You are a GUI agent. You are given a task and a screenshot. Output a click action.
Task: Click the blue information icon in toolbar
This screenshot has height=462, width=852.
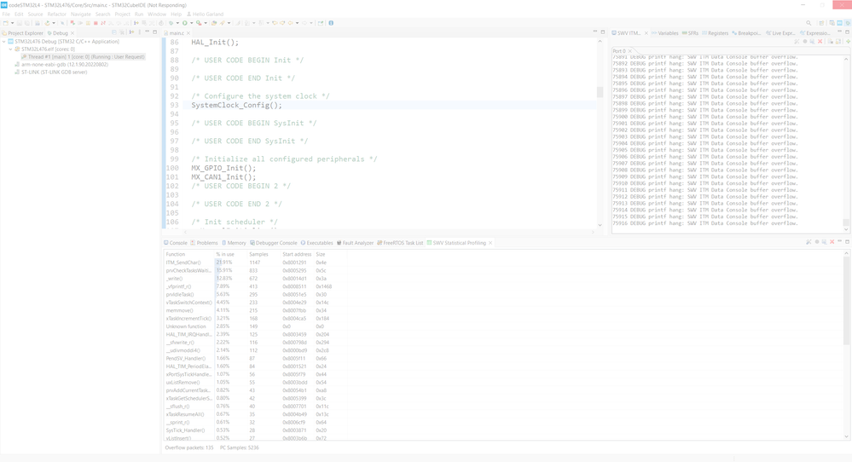[331, 23]
